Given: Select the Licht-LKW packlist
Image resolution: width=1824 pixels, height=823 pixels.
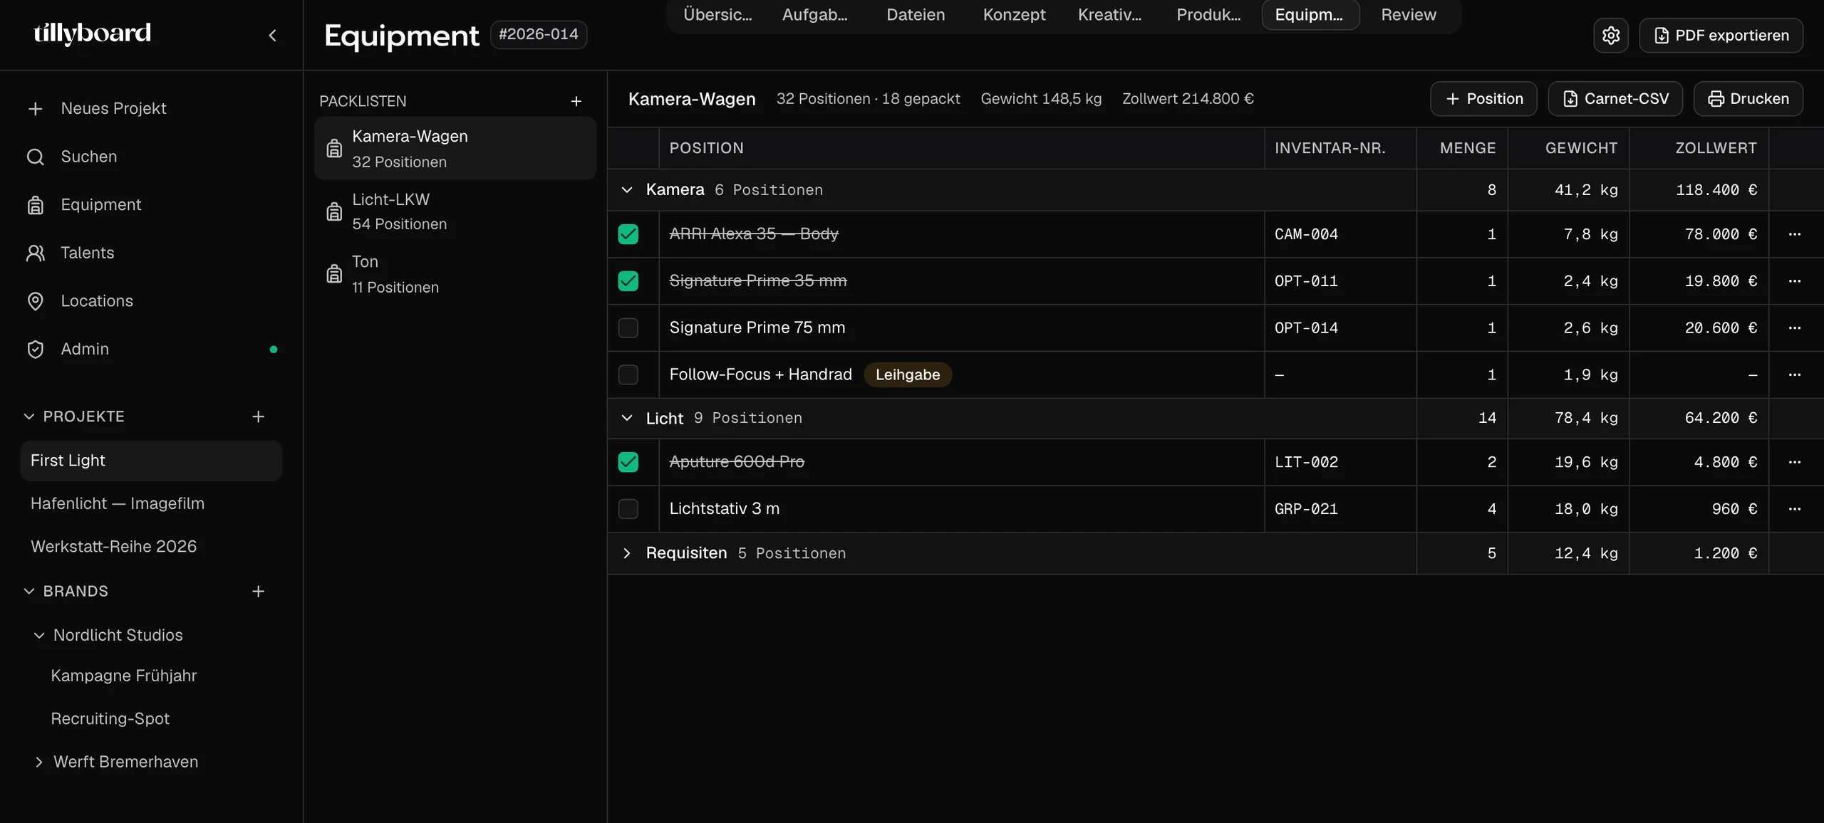Looking at the screenshot, I should (455, 211).
